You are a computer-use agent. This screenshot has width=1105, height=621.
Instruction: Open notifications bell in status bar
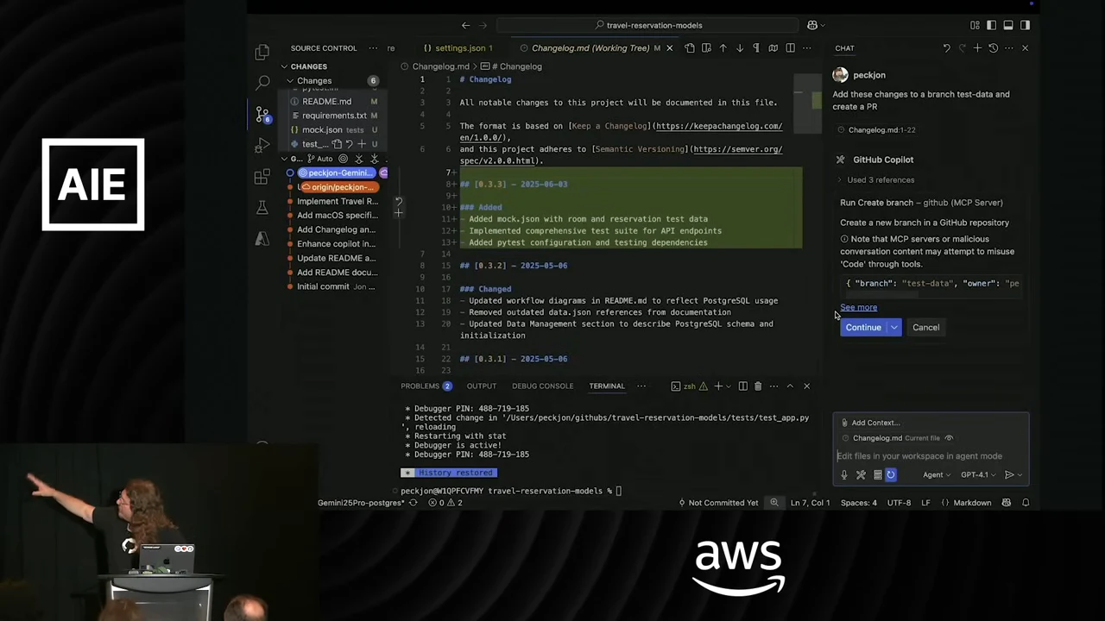pyautogui.click(x=1026, y=503)
